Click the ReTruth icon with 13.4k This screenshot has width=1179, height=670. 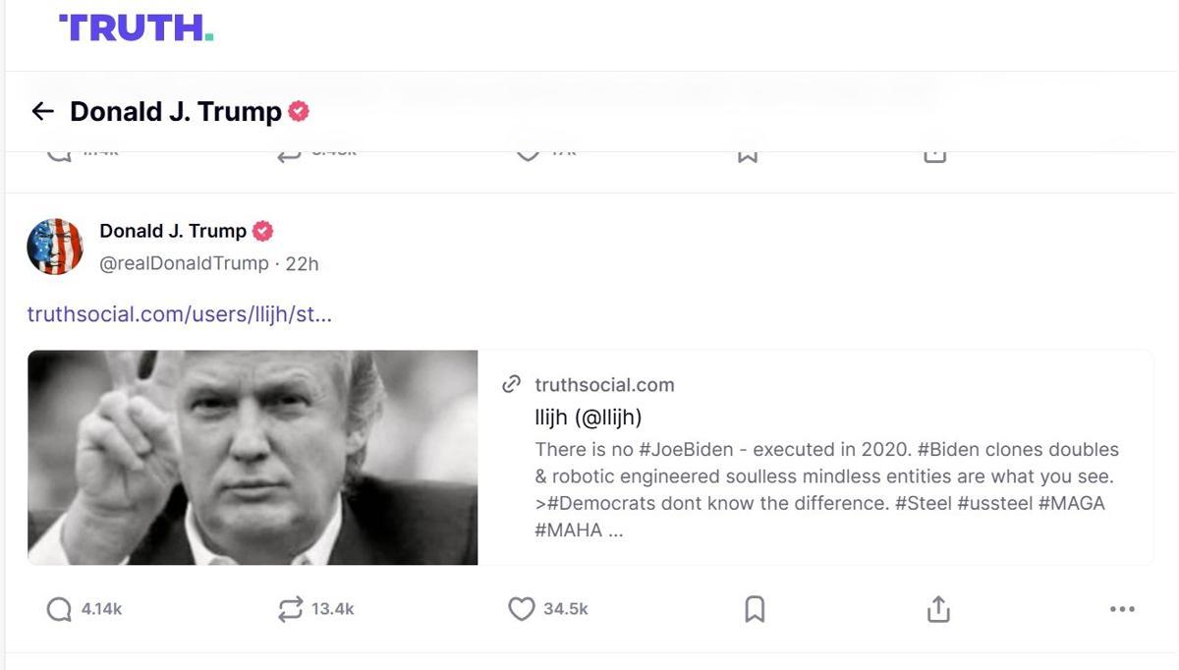click(290, 609)
